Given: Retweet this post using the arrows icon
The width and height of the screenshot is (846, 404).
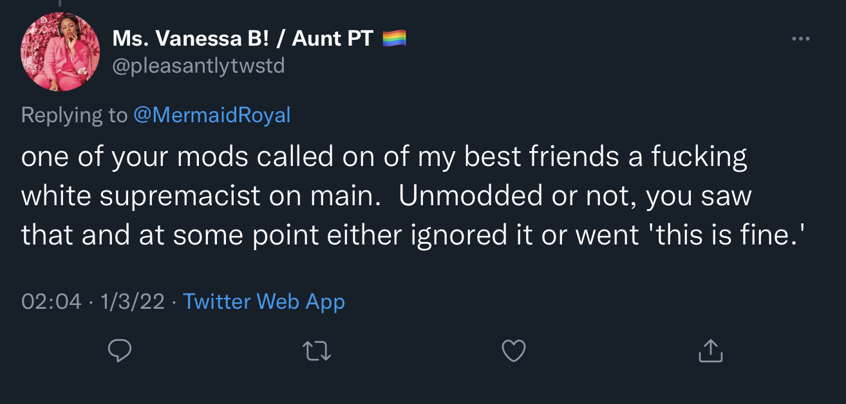Looking at the screenshot, I should point(317,351).
